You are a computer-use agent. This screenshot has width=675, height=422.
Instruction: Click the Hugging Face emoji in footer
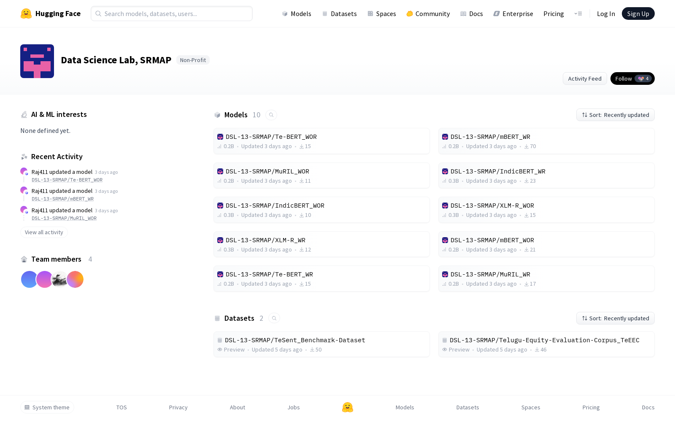tap(348, 407)
